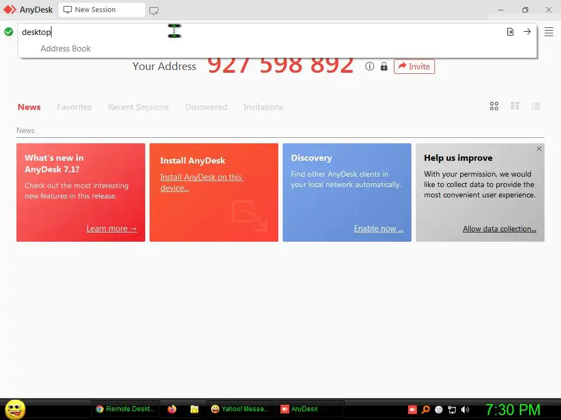Click the info icon beside the address

point(370,66)
